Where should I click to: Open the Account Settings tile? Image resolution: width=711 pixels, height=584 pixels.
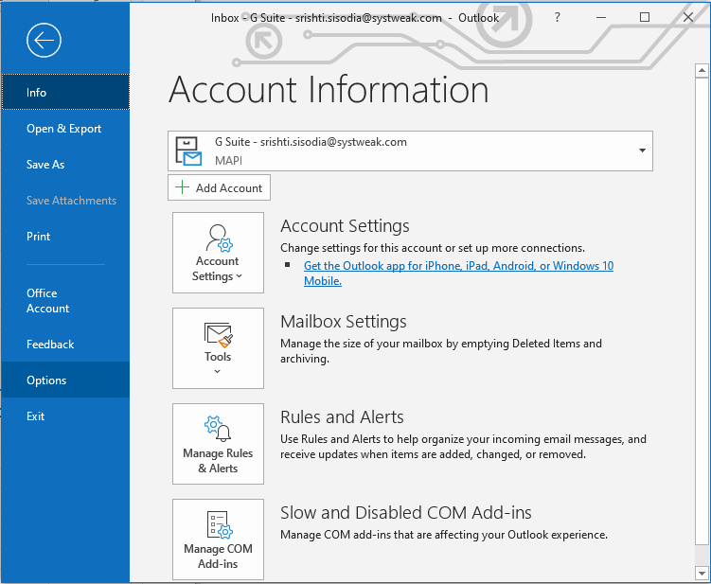[x=218, y=253]
